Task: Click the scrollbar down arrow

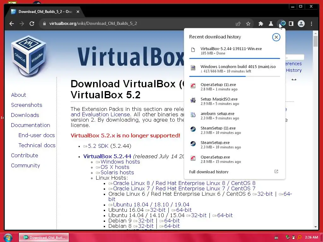Action: point(315,227)
